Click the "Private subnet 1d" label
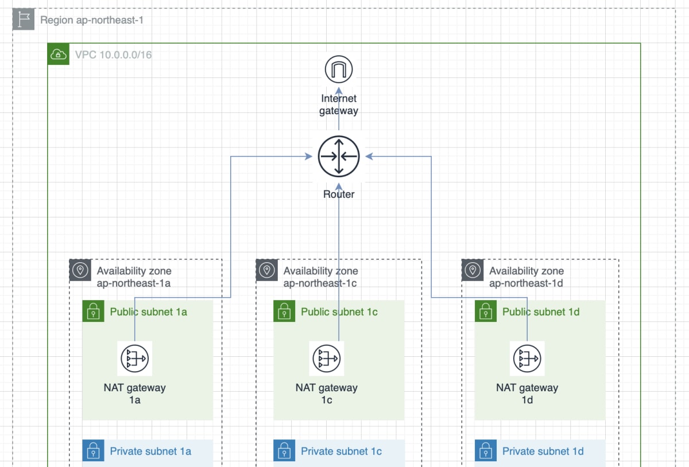 (543, 451)
